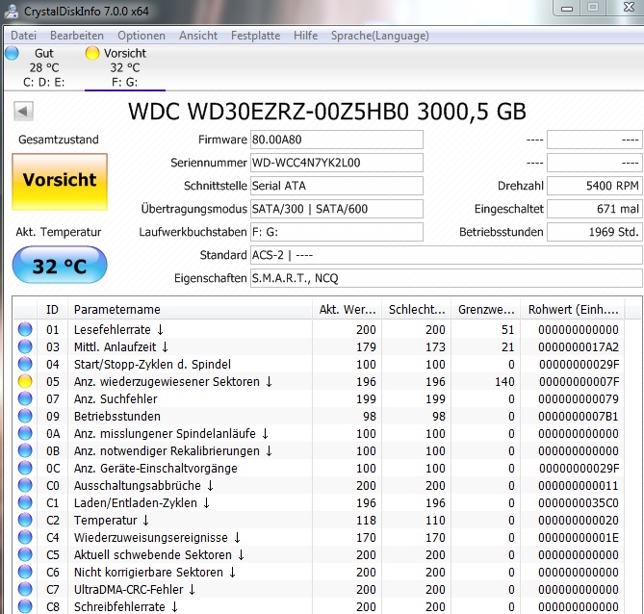Image resolution: width=644 pixels, height=614 pixels.
Task: Click status icon for Wiederzuweisungsereignisse
Action: [25, 537]
